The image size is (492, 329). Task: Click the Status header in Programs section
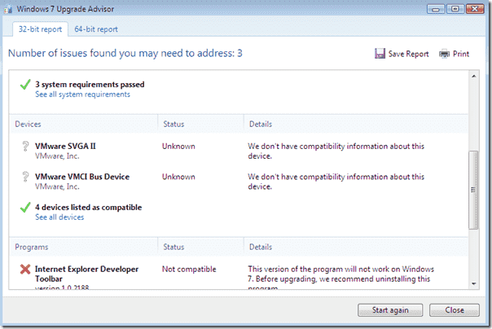click(174, 247)
